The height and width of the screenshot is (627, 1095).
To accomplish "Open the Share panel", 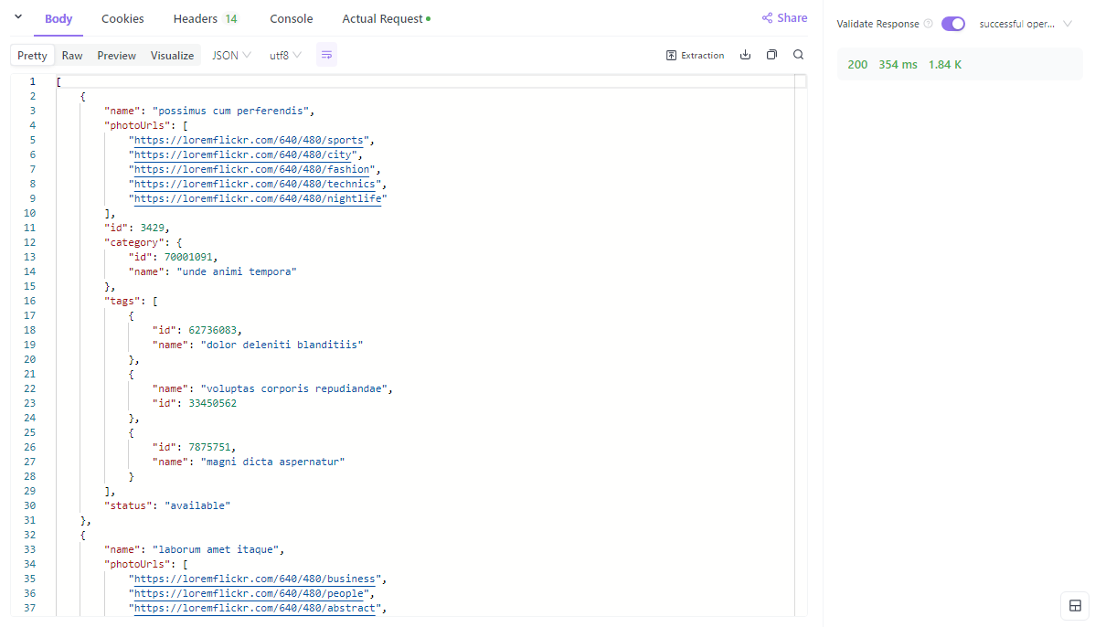I will click(x=783, y=17).
